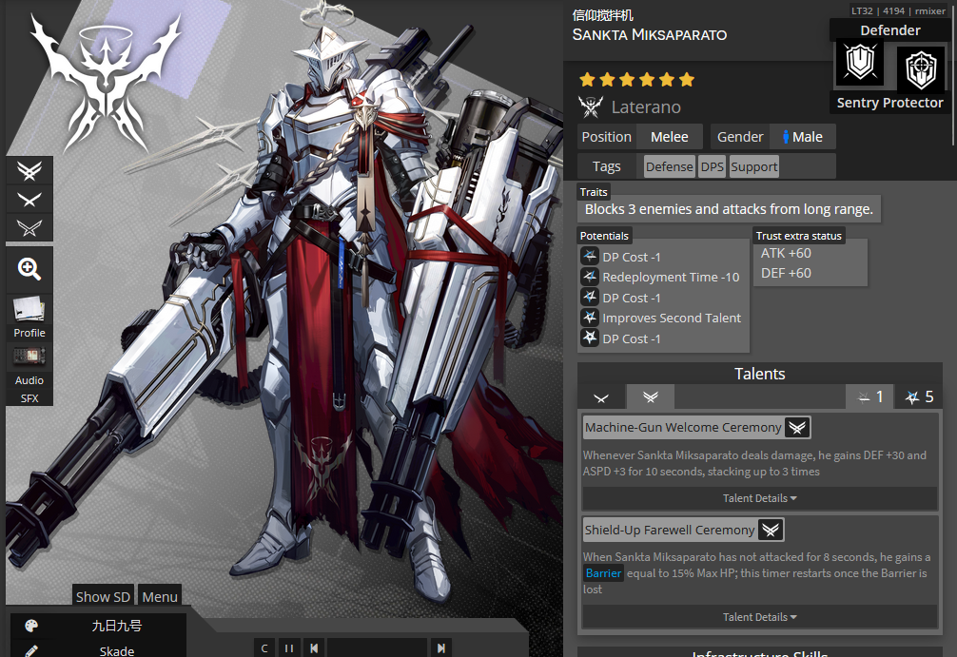Click the Melee position value

pyautogui.click(x=670, y=137)
